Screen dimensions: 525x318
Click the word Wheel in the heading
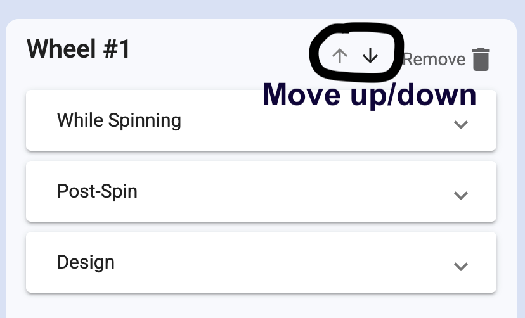coord(60,49)
